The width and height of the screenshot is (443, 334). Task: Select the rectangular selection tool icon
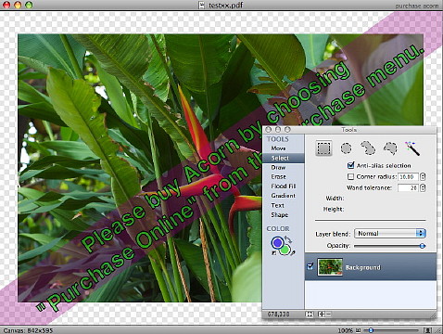323,148
